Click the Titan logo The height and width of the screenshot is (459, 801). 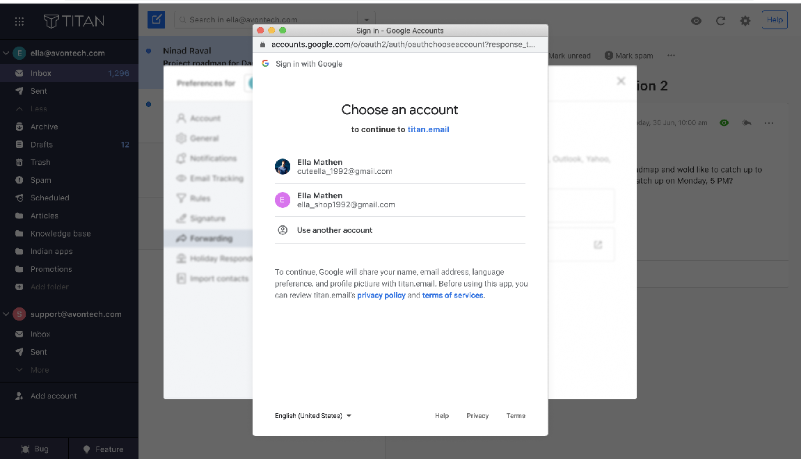74,21
